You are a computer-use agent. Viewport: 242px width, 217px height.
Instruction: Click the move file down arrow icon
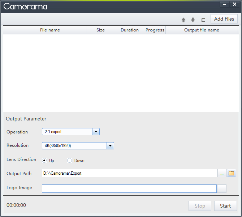[x=193, y=20]
